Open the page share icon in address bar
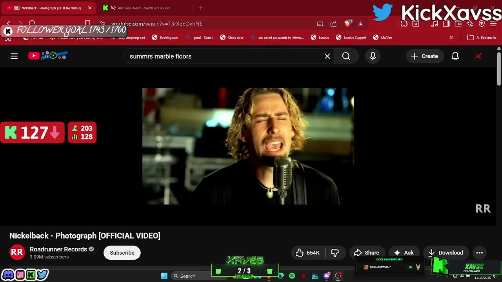The width and height of the screenshot is (502, 282). 333,23
